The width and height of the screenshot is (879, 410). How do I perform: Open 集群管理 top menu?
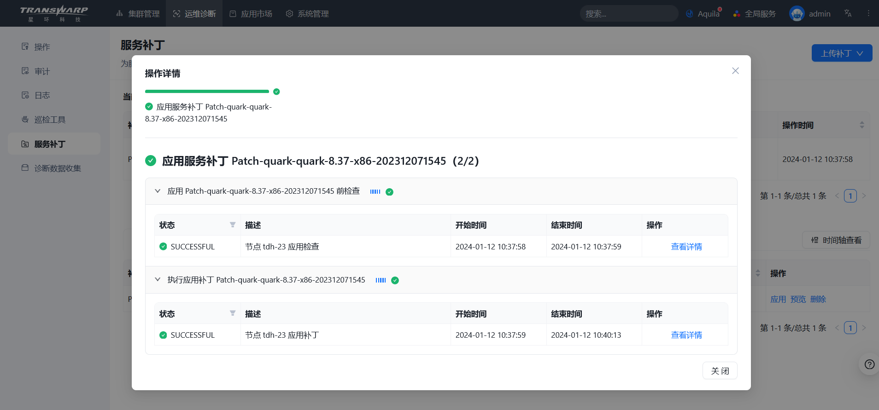[x=138, y=14]
